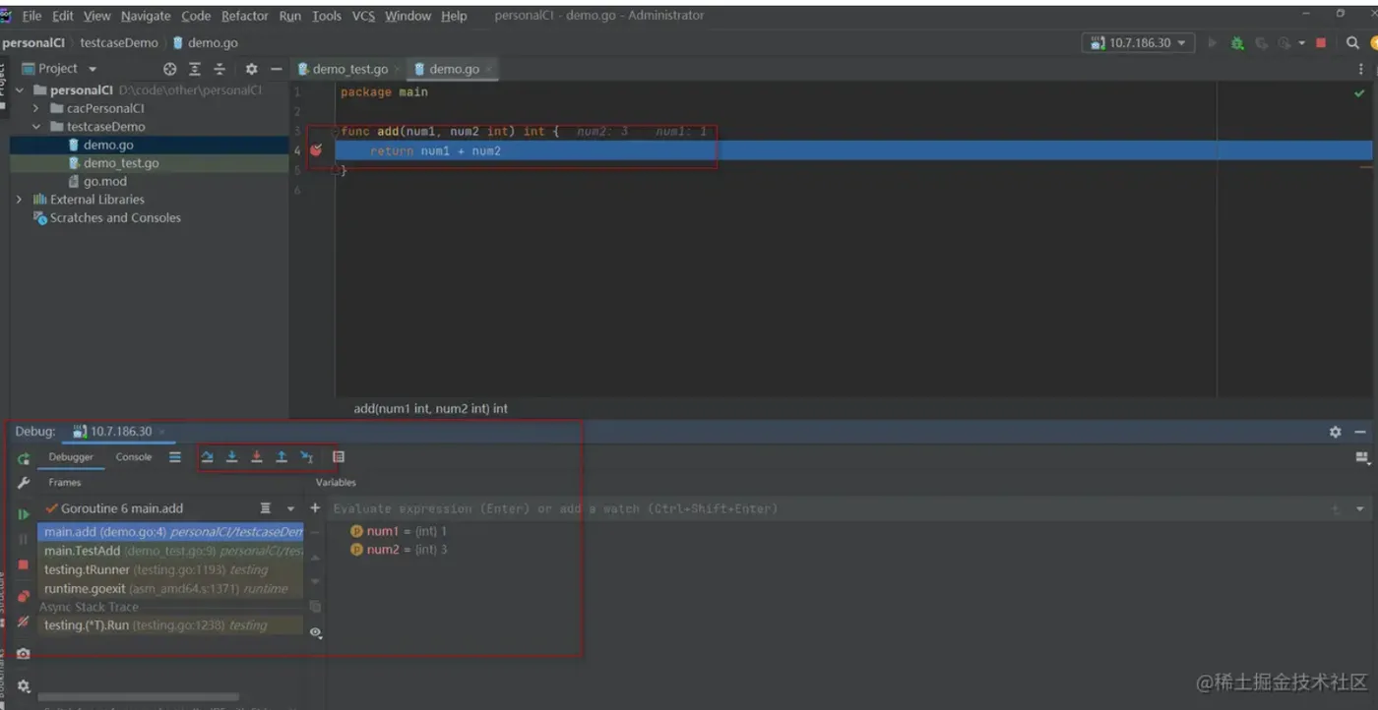Click the camera thread dump icon
This screenshot has width=1378, height=710.
24,653
